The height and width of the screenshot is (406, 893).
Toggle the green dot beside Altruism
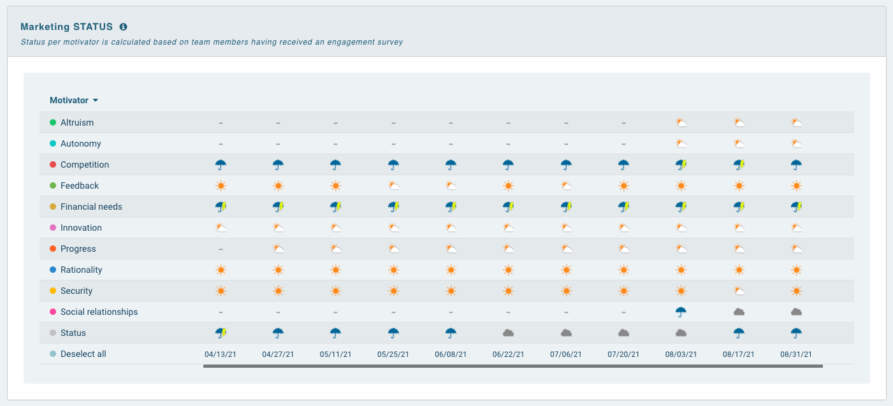[x=52, y=122]
